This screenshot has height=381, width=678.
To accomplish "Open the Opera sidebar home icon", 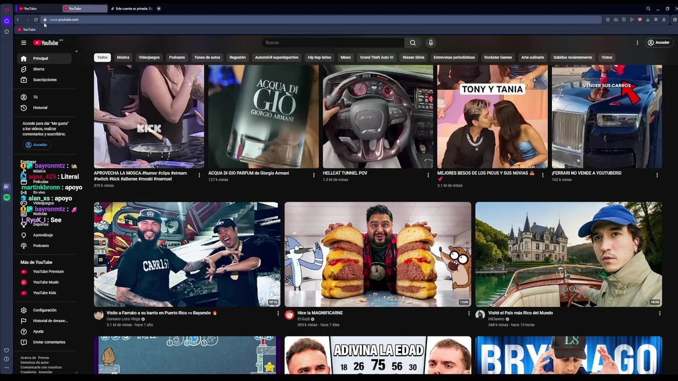I will click(6, 21).
